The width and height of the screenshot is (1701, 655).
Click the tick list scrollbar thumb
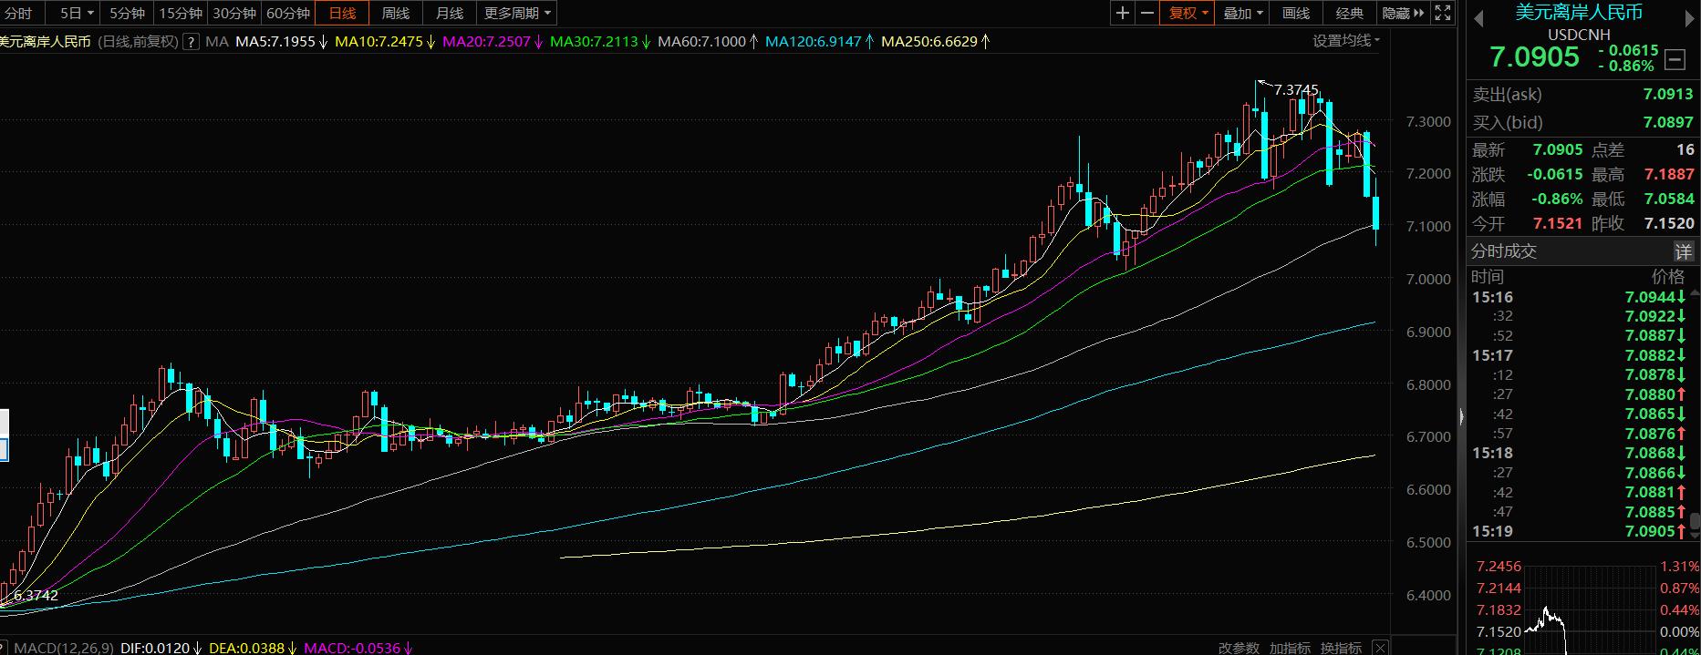(1695, 522)
